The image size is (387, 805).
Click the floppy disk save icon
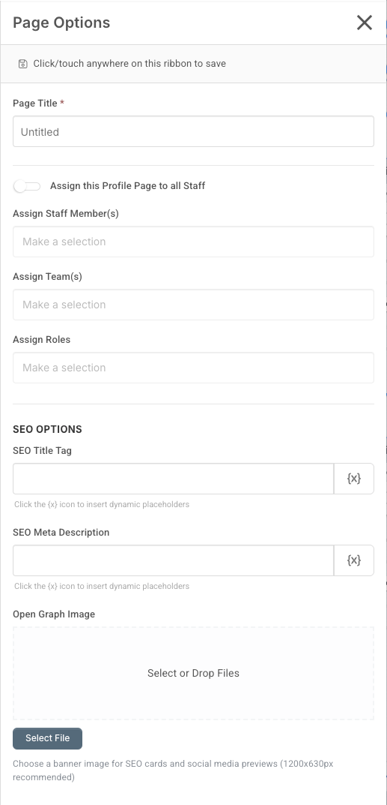point(22,64)
